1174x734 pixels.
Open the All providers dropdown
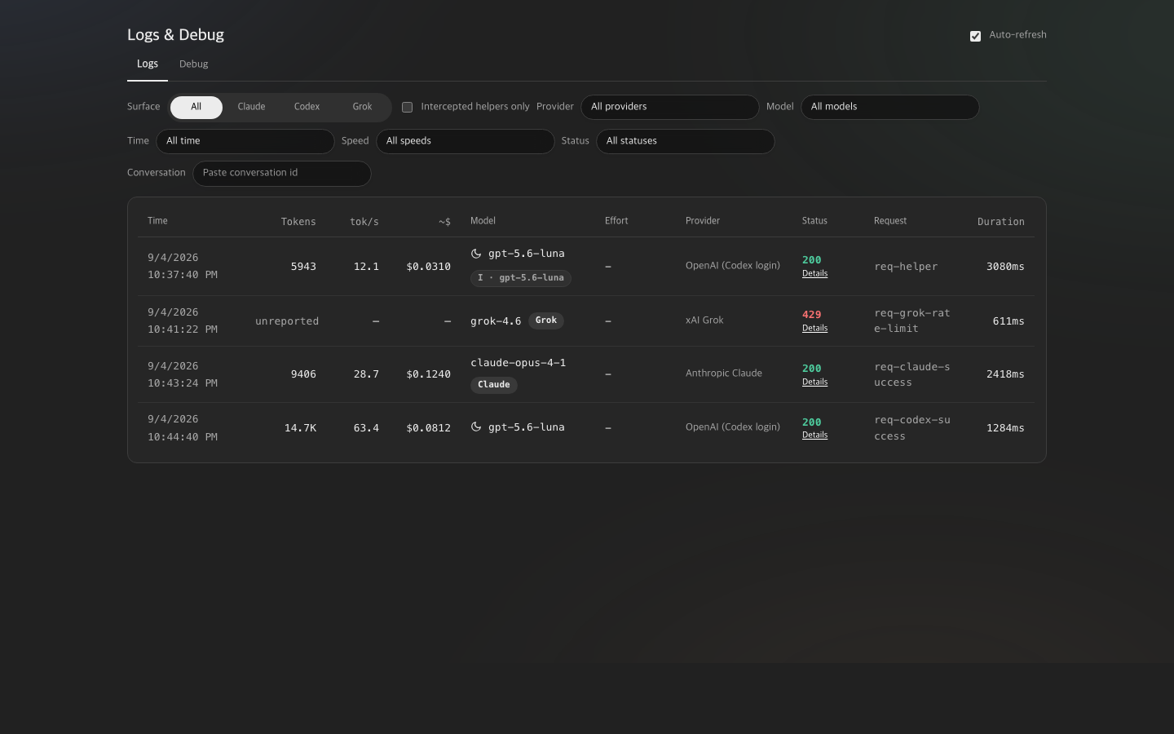(x=670, y=107)
